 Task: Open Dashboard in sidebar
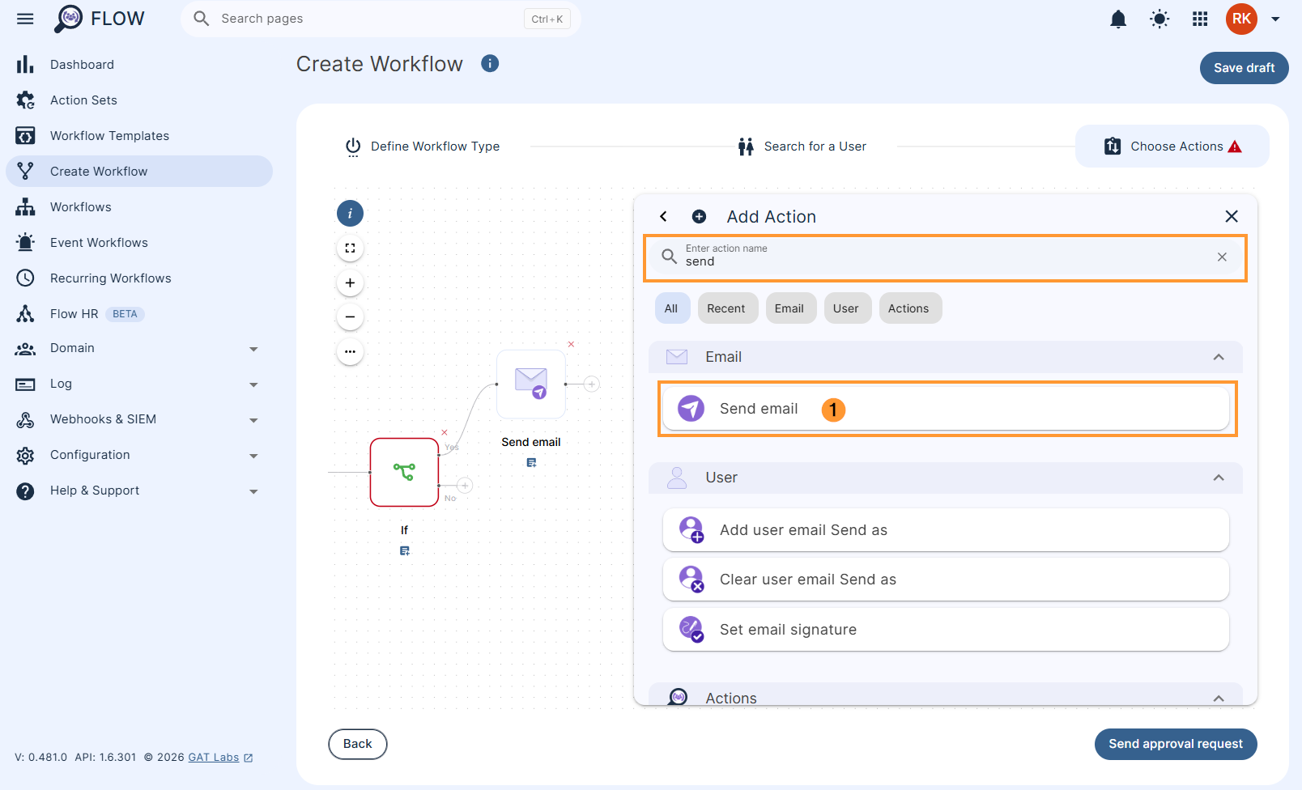point(139,65)
